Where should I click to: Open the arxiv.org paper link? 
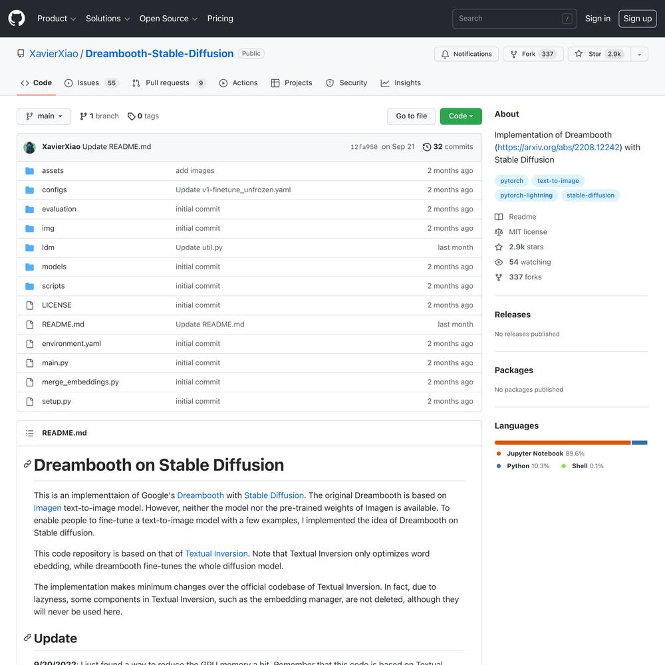pyautogui.click(x=558, y=148)
